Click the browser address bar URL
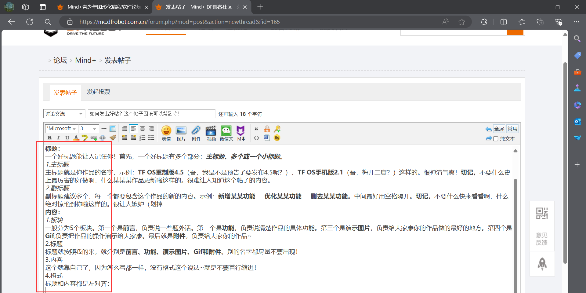 (x=179, y=22)
